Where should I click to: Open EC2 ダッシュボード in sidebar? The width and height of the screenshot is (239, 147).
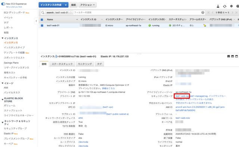[x=14, y=12]
